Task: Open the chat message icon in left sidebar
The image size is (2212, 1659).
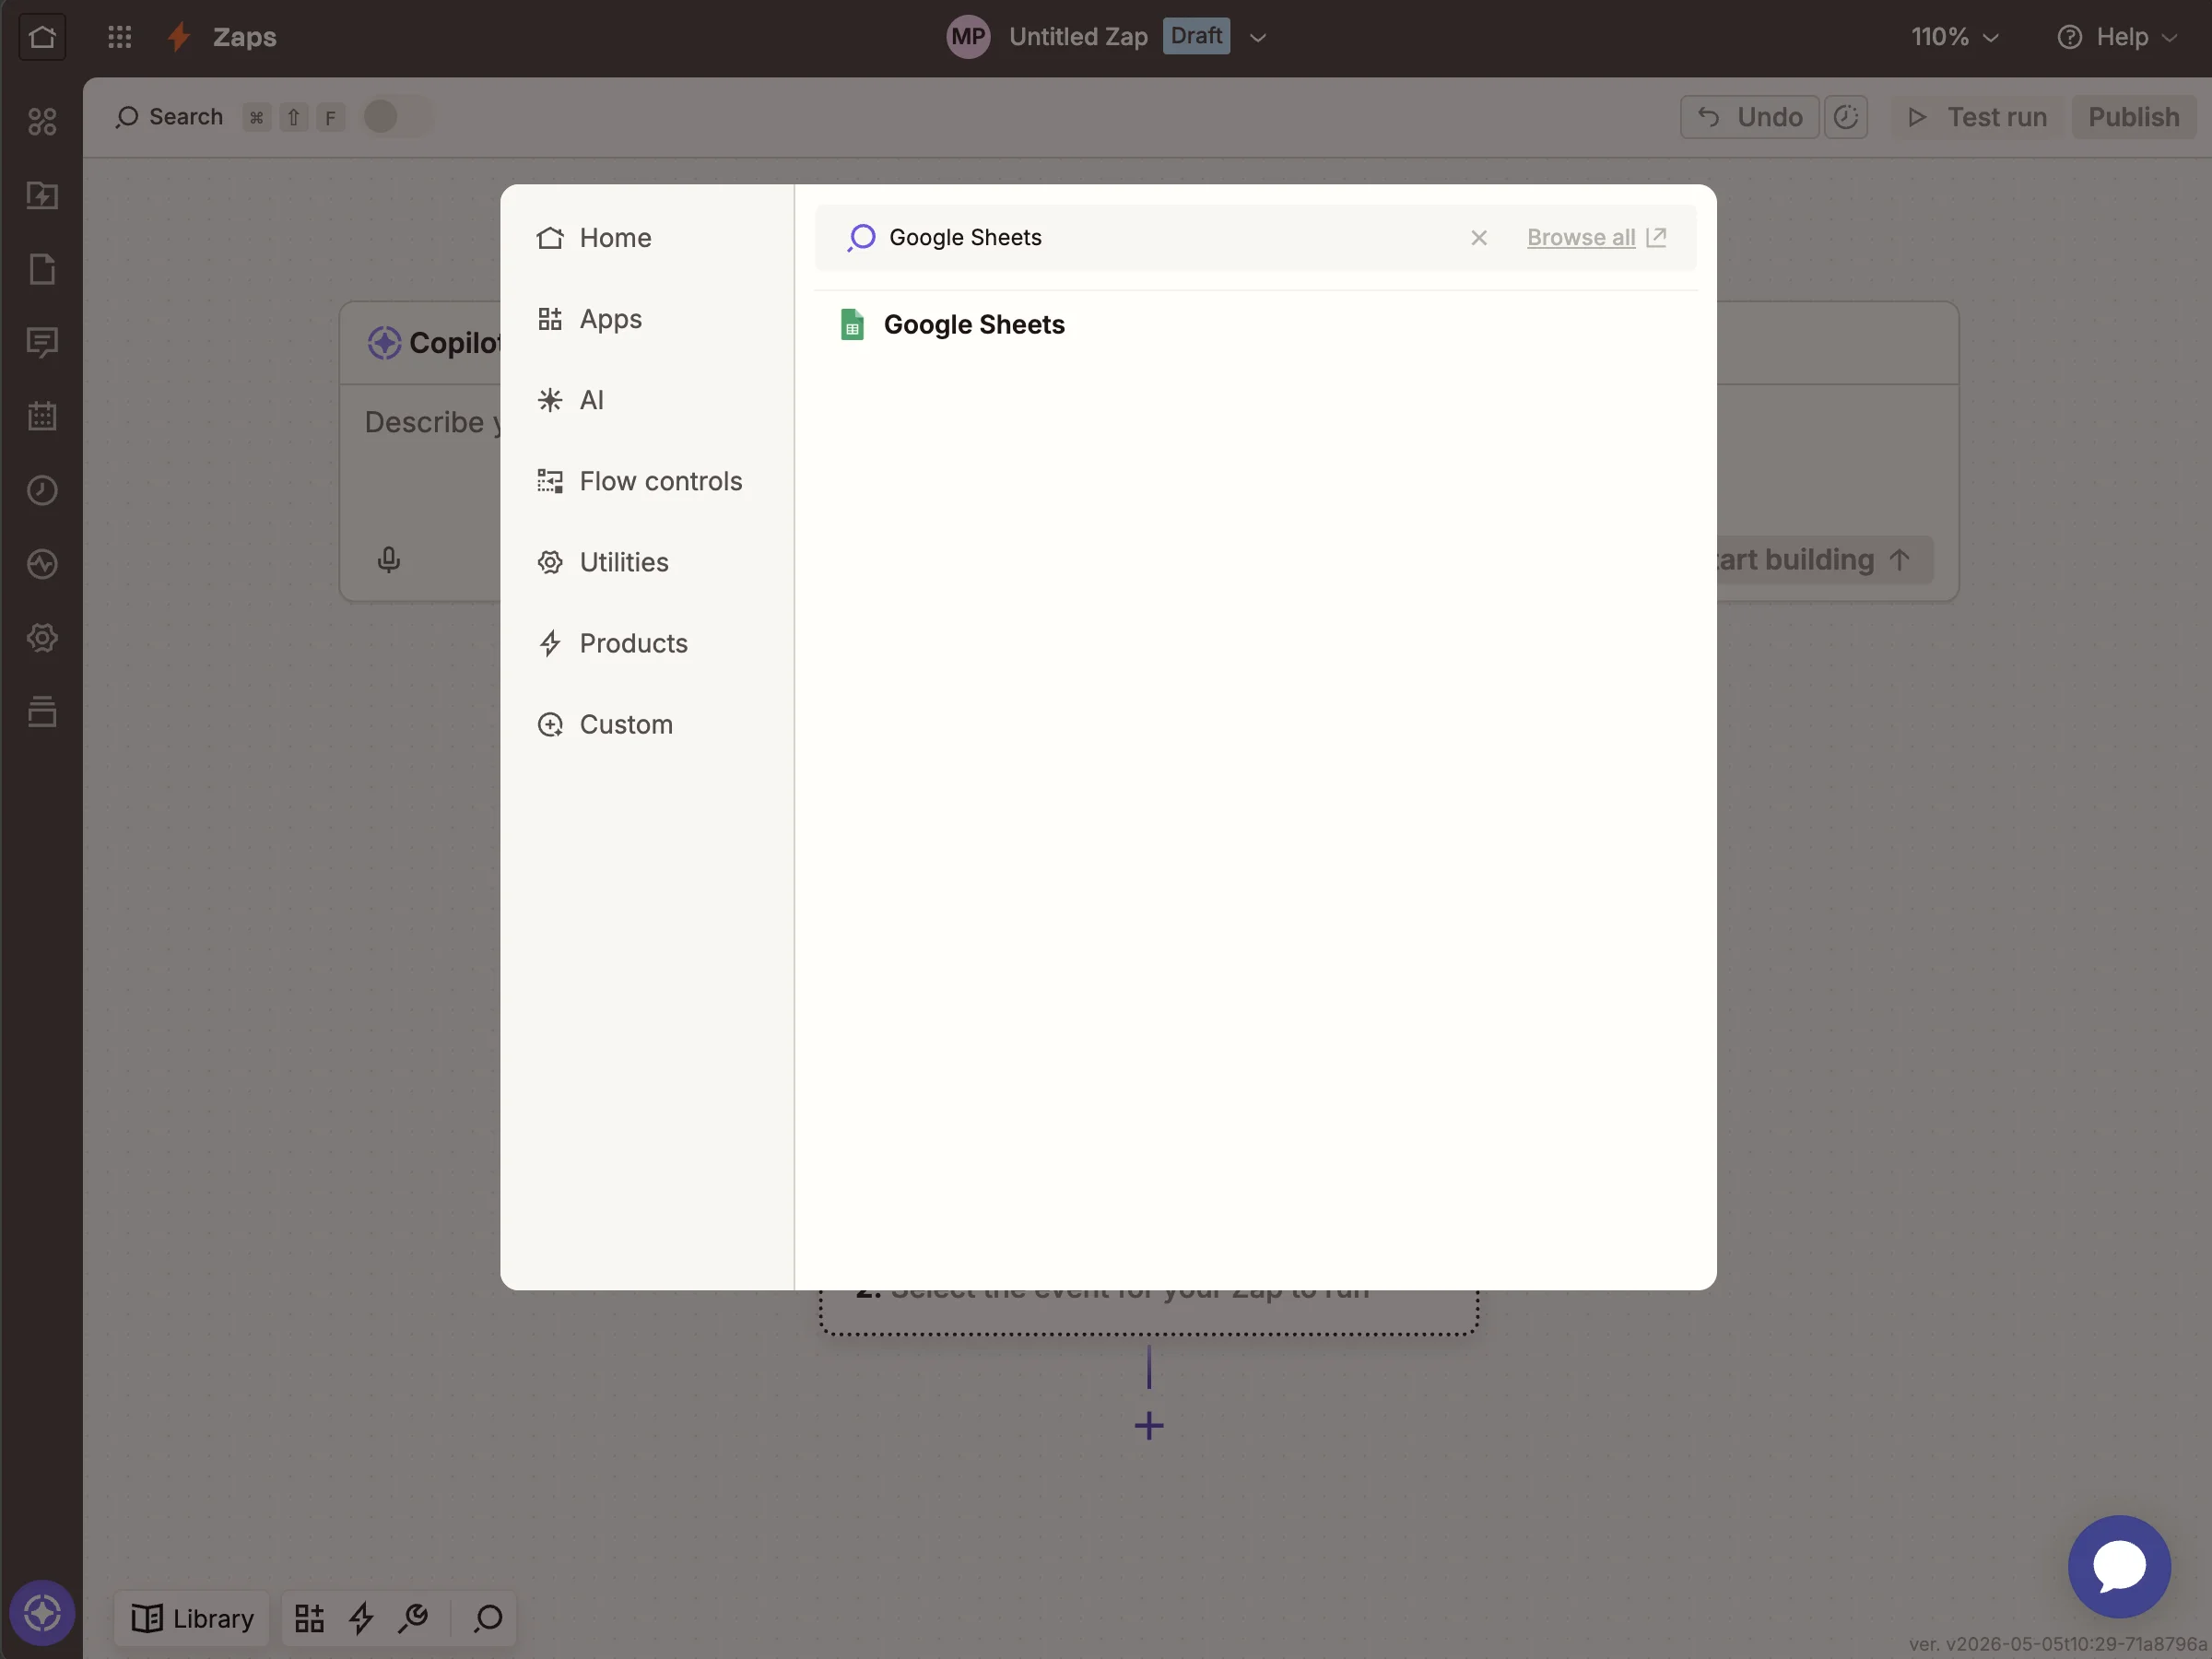Action: [42, 343]
